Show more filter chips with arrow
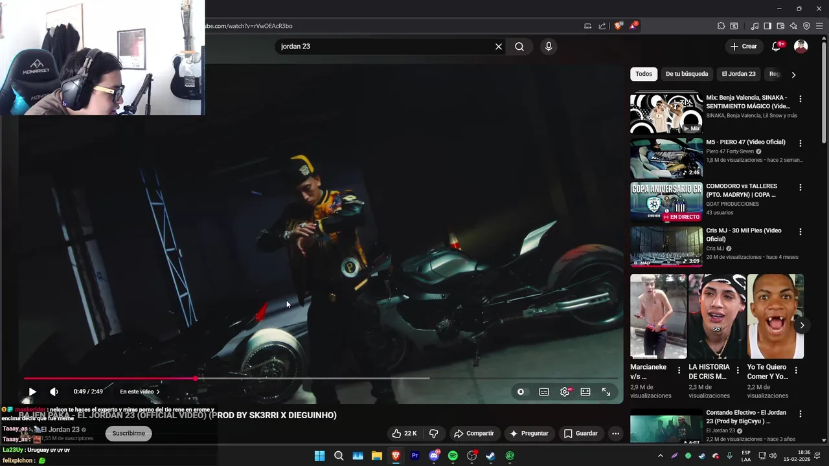 pyautogui.click(x=793, y=74)
